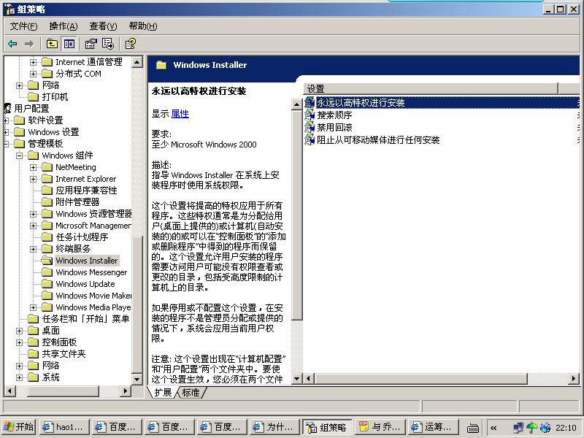Expand the 终端服务 tree node

click(x=33, y=249)
